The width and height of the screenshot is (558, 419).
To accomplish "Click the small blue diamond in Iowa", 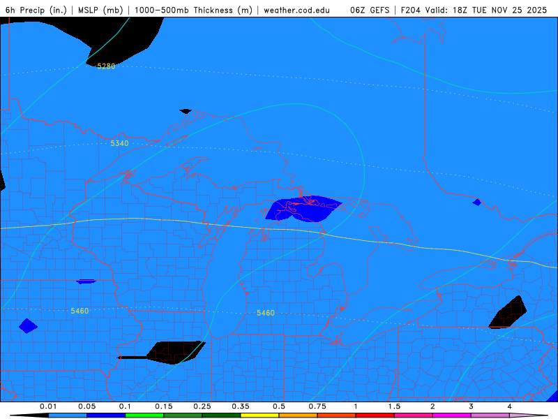I will pyautogui.click(x=28, y=325).
